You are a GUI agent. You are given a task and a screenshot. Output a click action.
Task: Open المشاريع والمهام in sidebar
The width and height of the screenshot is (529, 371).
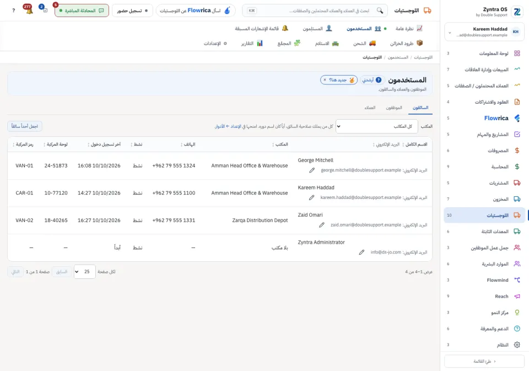tap(484, 135)
